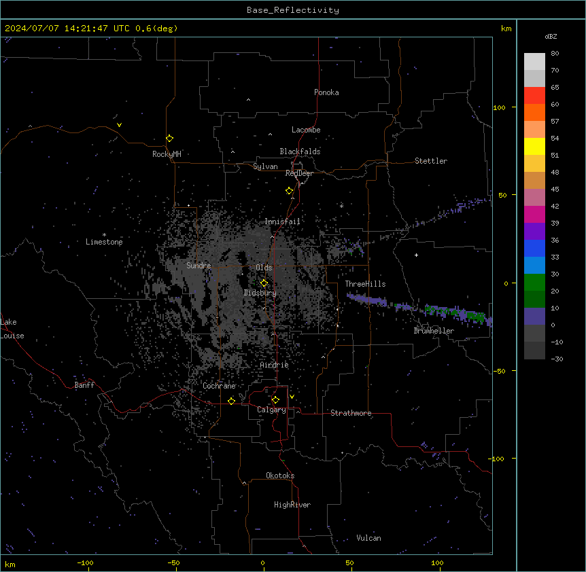Click the Calgary city label
This screenshot has height=572, width=586.
(271, 410)
